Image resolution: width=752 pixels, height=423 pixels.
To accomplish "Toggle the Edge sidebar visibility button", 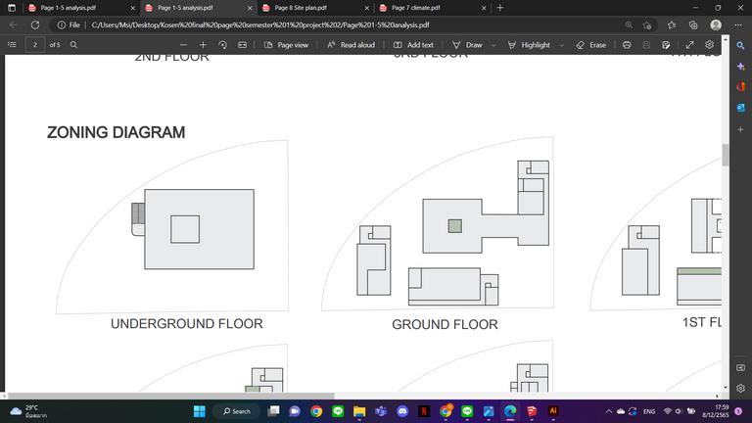I will [741, 367].
